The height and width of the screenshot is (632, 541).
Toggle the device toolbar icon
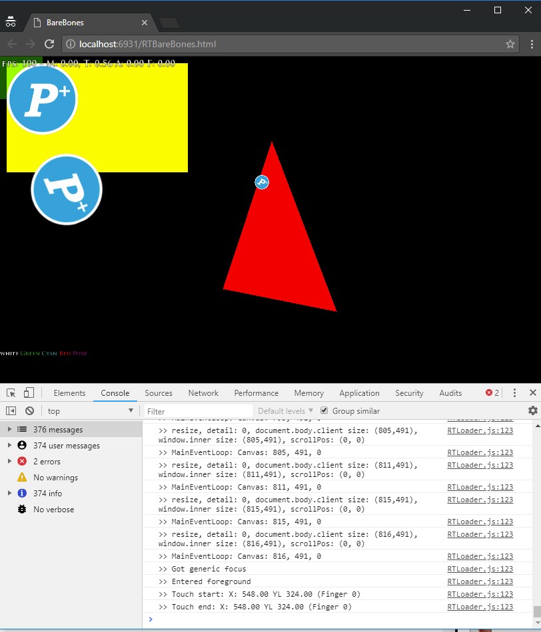[29, 393]
